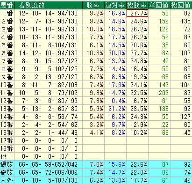The width and height of the screenshot is (192, 184).
Task: Click 複回値 102 in row 6番
Action: point(181,53)
